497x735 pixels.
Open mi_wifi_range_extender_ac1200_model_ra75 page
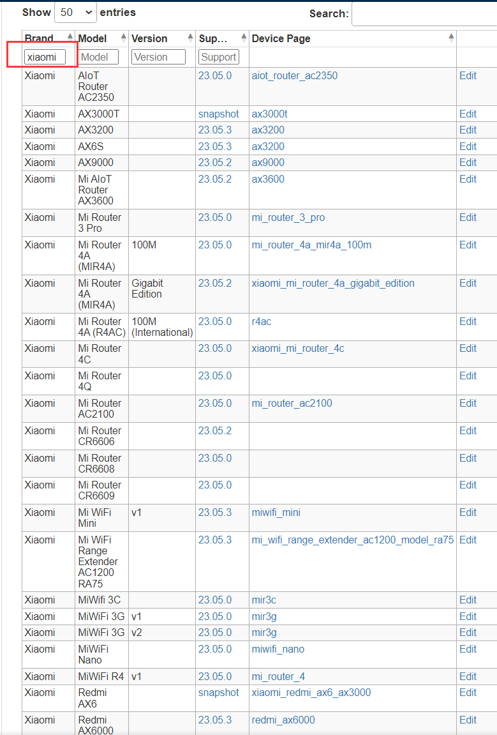(353, 540)
